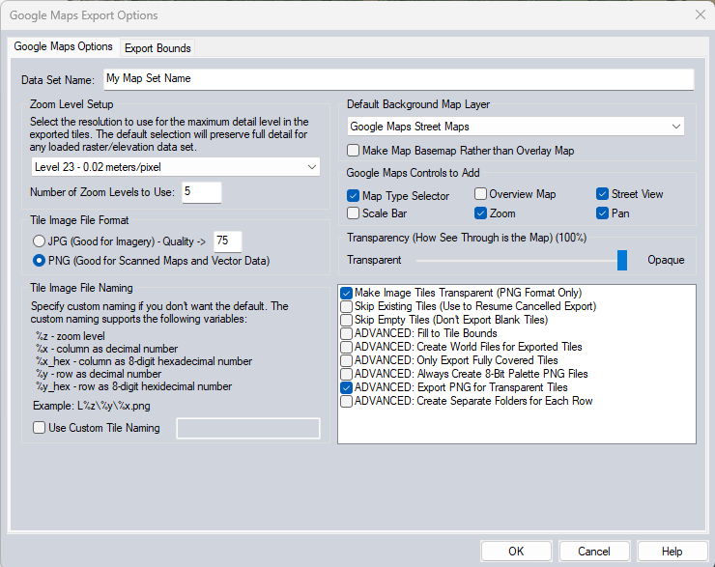Viewport: 715px width, 567px height.
Task: Enable the Scale Bar checkbox
Action: coord(354,213)
